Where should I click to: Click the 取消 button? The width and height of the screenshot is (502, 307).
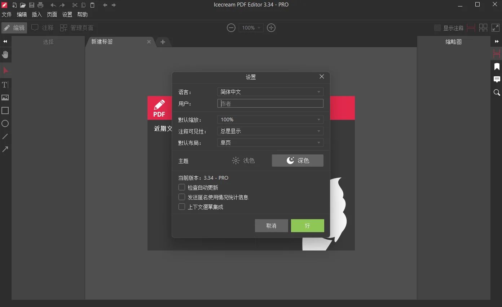tap(272, 226)
